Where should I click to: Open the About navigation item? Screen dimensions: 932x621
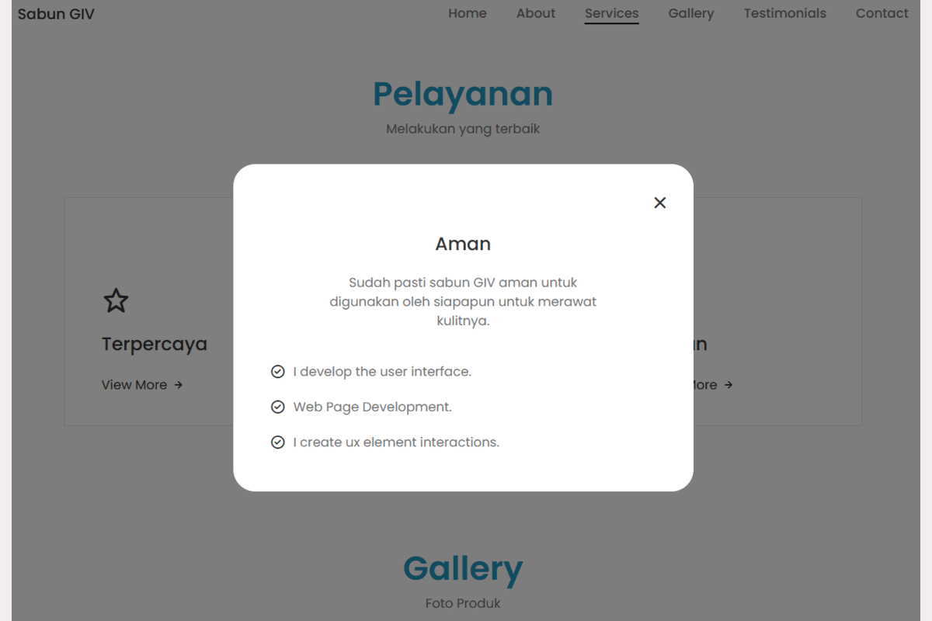[x=536, y=13]
